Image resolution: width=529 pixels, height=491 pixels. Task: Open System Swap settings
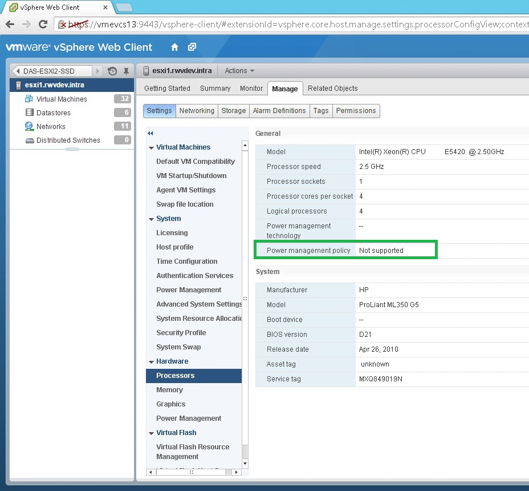(178, 347)
